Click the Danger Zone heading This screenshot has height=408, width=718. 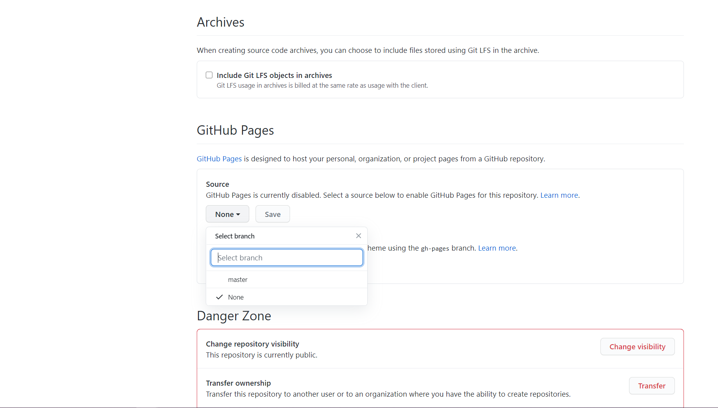tap(234, 316)
